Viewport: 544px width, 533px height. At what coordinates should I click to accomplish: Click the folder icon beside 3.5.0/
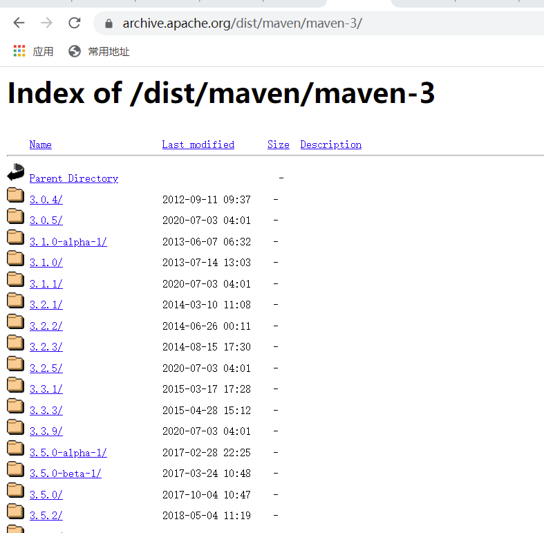pos(16,490)
